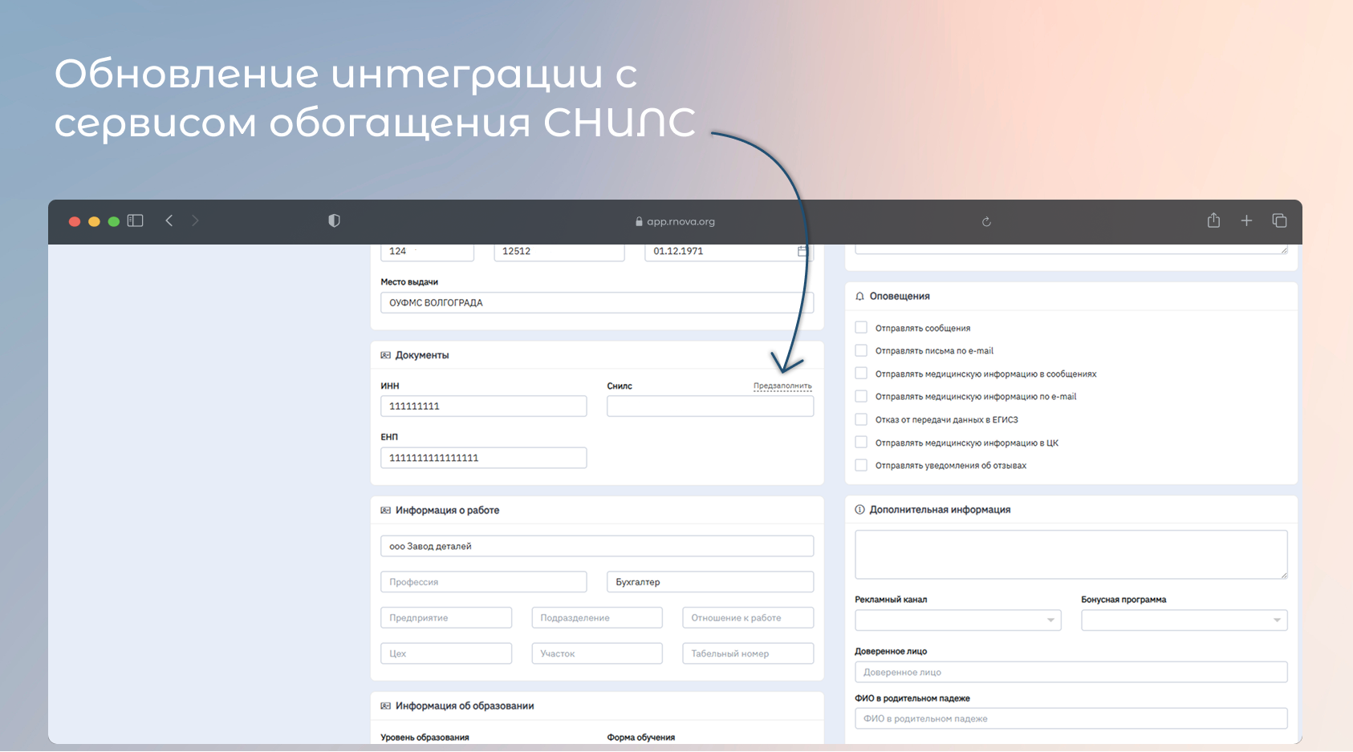Click the sidebar toggle icon in browser toolbar
Image resolution: width=1353 pixels, height=752 pixels.
[135, 220]
